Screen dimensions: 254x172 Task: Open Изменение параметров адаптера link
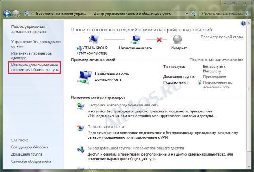(x=31, y=56)
